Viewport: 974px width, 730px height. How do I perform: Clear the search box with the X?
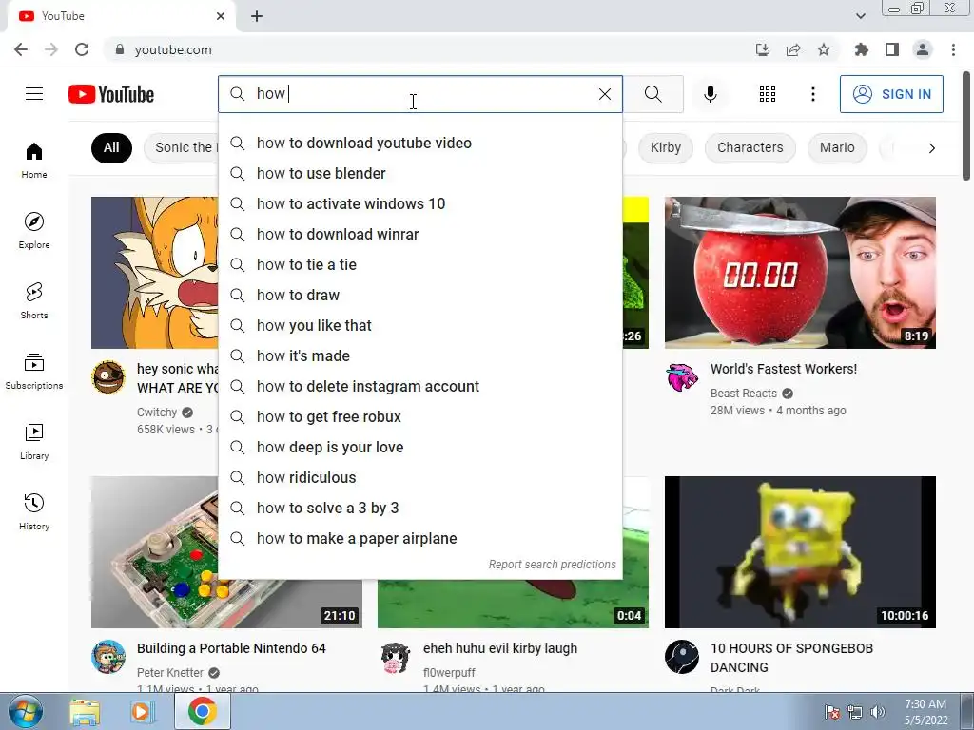pyautogui.click(x=604, y=94)
